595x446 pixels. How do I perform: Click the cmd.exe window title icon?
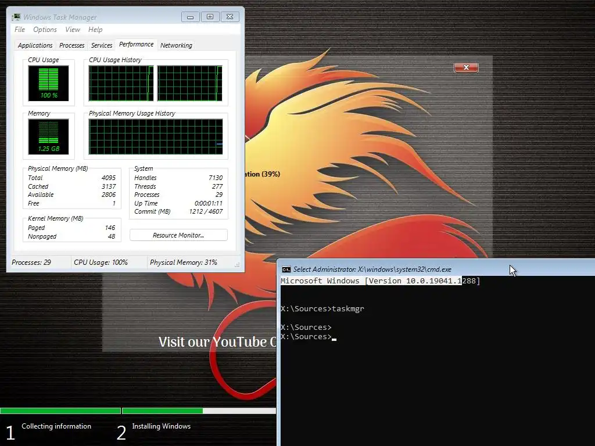(x=286, y=269)
